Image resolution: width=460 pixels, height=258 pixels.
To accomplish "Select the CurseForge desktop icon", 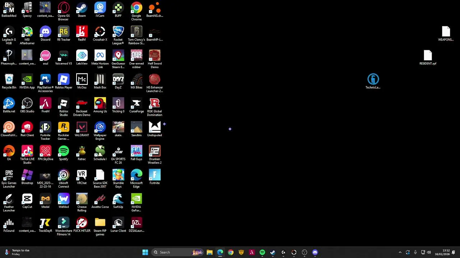I will (x=137, y=105).
